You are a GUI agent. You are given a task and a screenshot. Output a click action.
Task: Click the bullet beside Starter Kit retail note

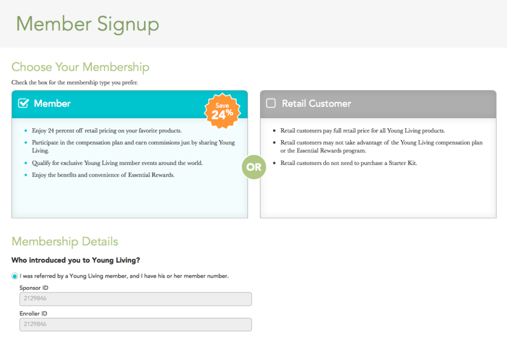coord(275,163)
